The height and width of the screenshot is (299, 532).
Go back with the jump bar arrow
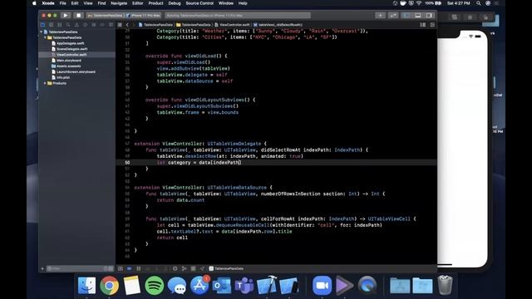click(127, 25)
